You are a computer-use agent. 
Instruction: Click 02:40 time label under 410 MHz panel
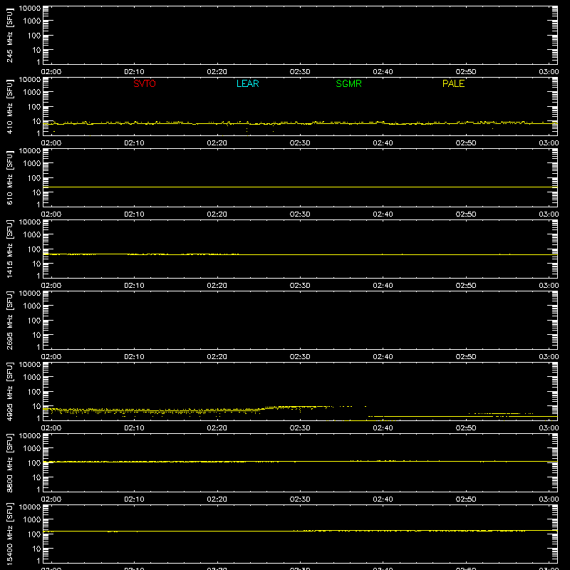point(383,143)
